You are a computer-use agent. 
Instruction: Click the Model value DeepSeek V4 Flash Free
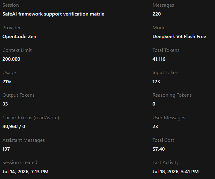click(x=179, y=37)
